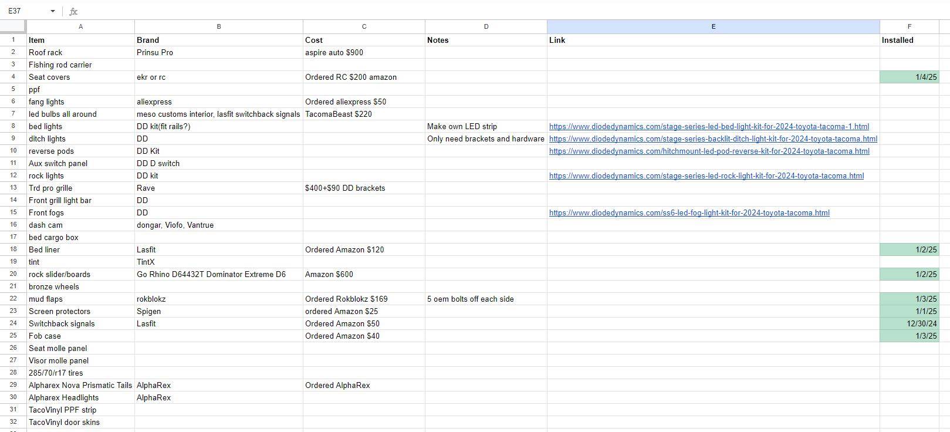Select column F header
The height and width of the screenshot is (432, 950).
click(x=910, y=26)
